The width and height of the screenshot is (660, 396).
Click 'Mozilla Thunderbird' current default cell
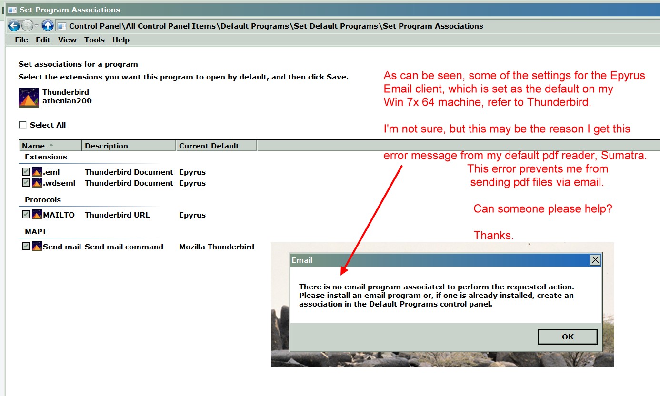pos(217,247)
